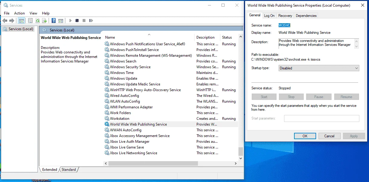Viewport: 369px width, 182px height.
Task: Click gear icon of World Wide Web Publishing Service row
Action: point(107,124)
